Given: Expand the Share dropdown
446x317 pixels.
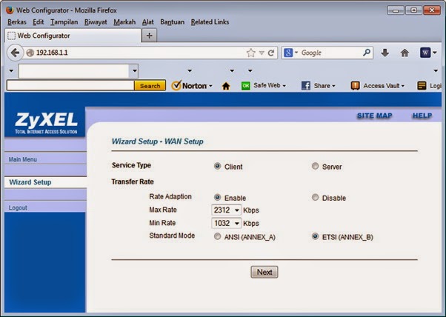Looking at the screenshot, I should (x=333, y=86).
